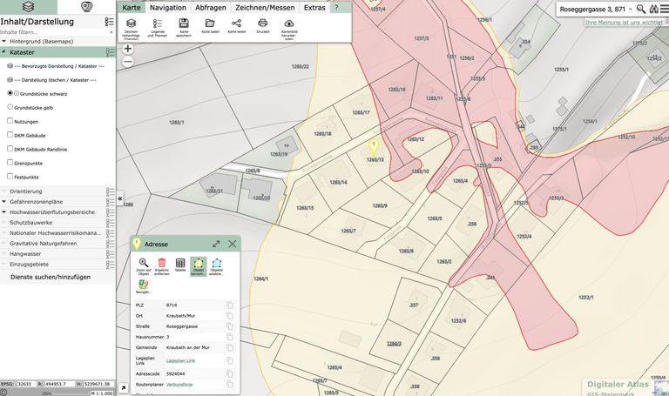Open the Tabelle icon in Adresse panel
The width and height of the screenshot is (669, 396).
180,263
